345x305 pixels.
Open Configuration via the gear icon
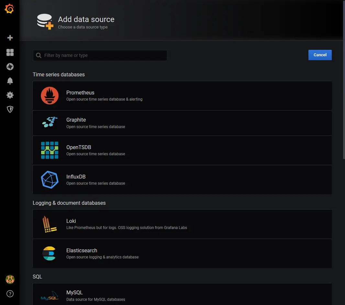coord(9,95)
